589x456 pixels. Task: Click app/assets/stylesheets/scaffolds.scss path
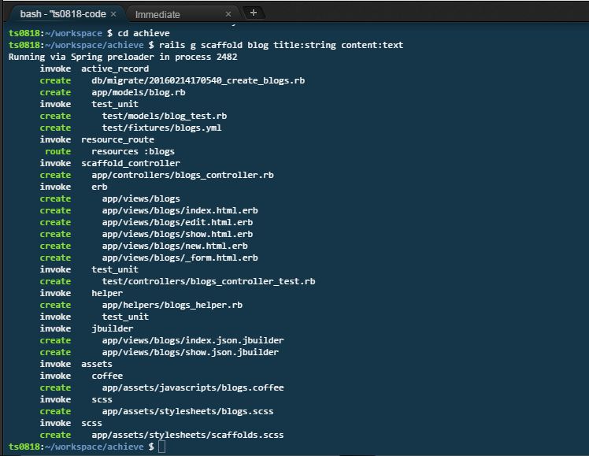coord(187,435)
